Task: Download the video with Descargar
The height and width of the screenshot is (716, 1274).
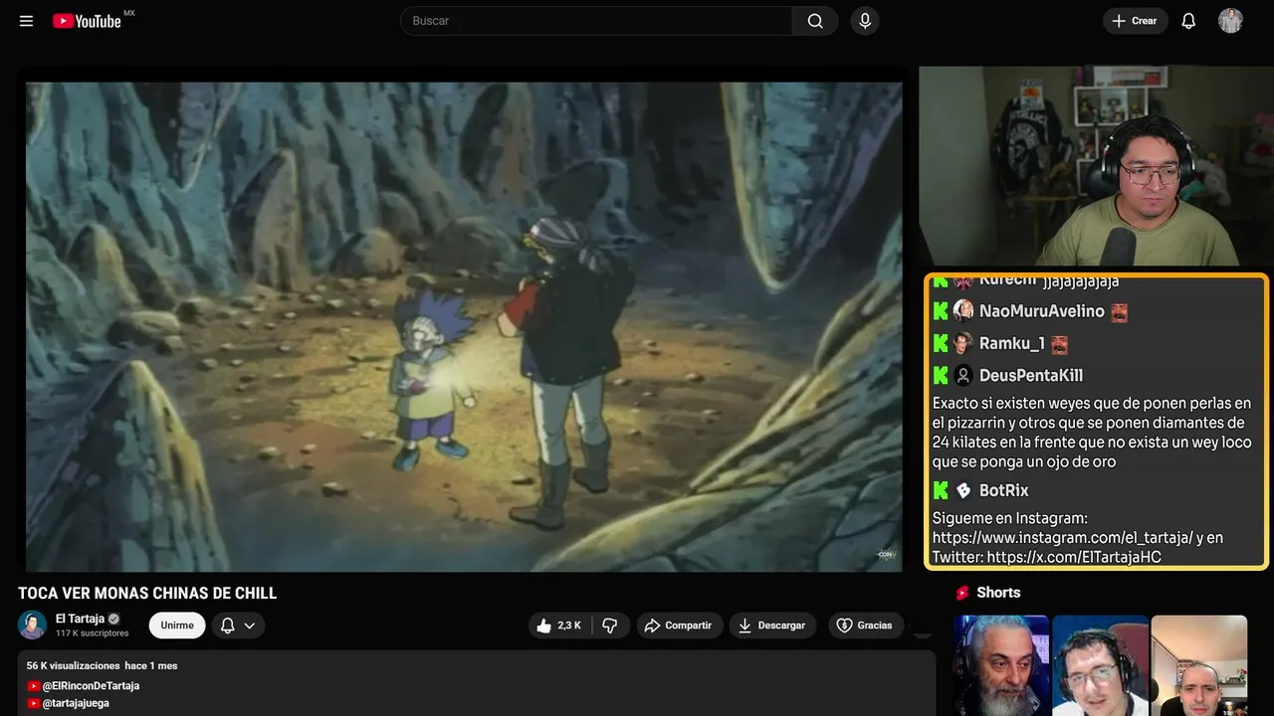Action: coord(772,626)
